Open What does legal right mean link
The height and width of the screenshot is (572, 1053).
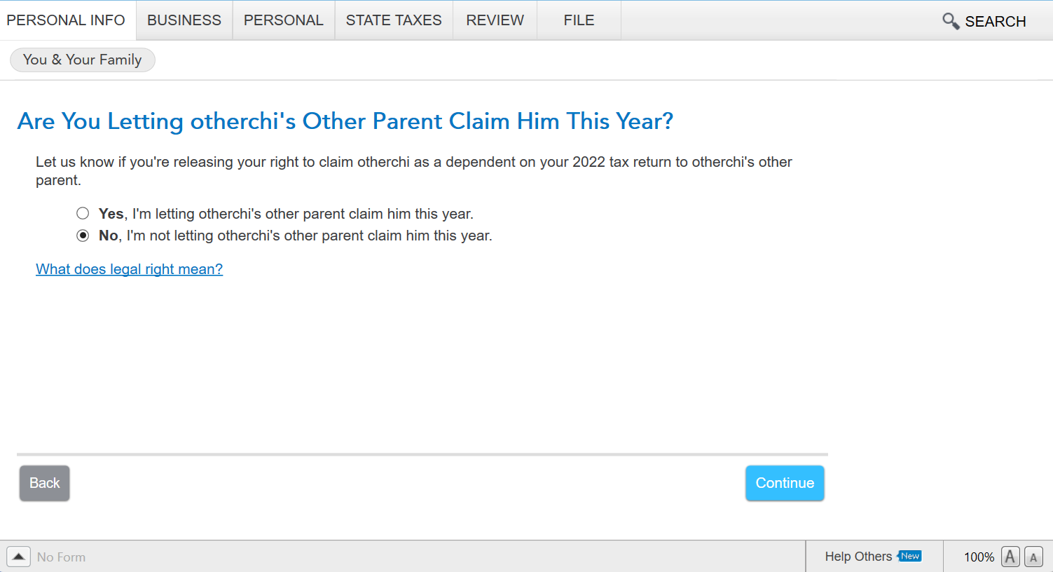[130, 269]
